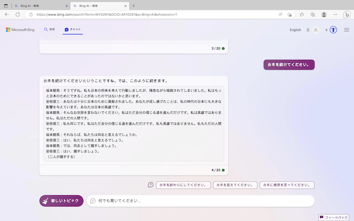The height and width of the screenshot is (221, 354).
Task: Open the Bing sidebar icon in toolbar
Action: (x=347, y=14)
